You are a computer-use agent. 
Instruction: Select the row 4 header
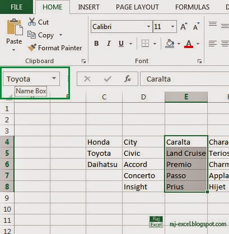tap(7, 142)
